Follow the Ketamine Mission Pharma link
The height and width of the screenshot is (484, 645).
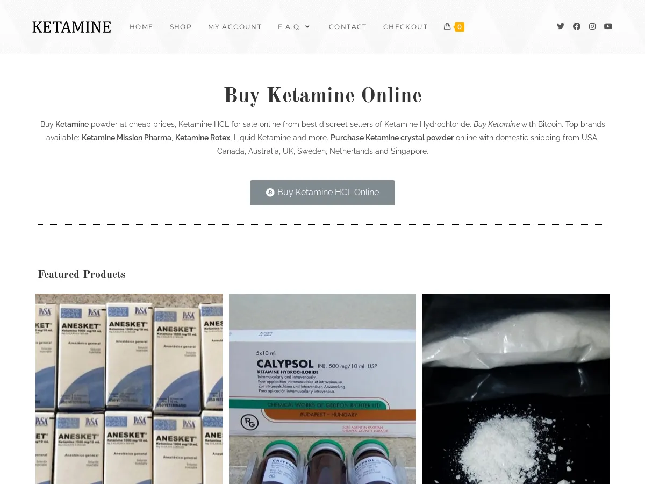(x=126, y=138)
